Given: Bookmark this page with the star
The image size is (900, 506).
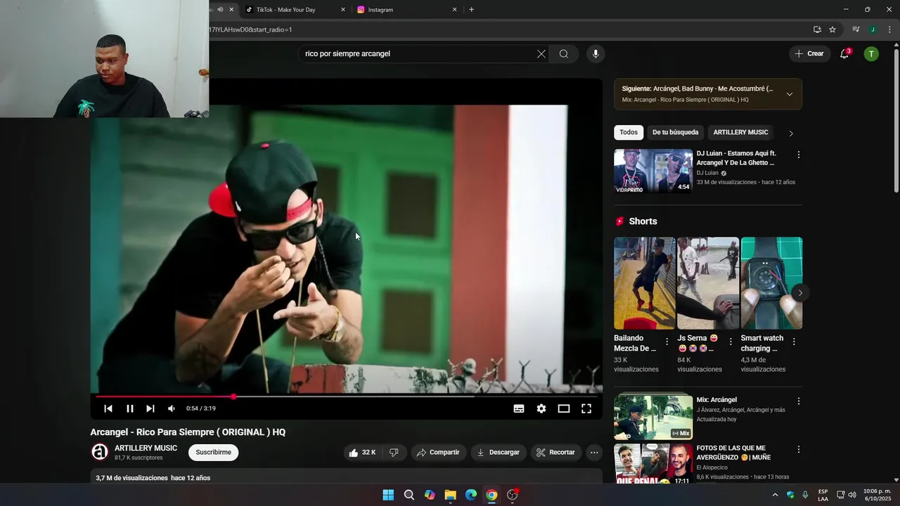Looking at the screenshot, I should (x=832, y=30).
